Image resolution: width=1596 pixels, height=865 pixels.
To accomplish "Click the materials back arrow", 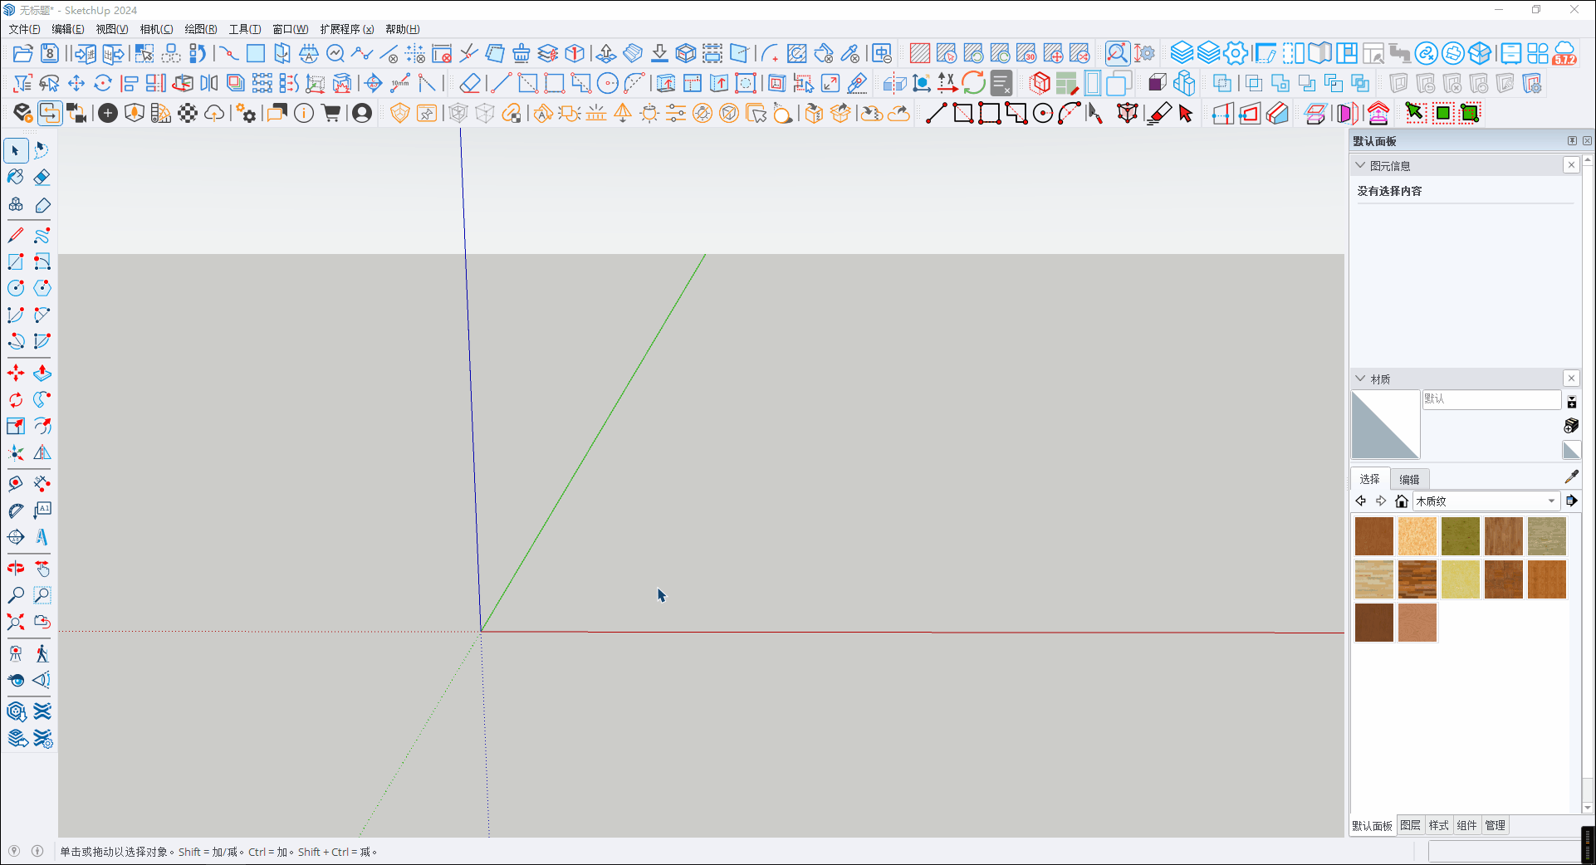I will click(1361, 501).
